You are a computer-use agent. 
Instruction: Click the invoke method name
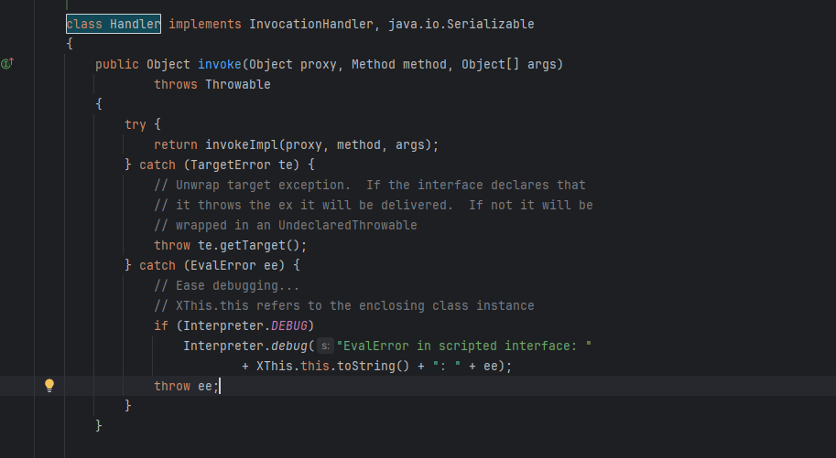(219, 64)
